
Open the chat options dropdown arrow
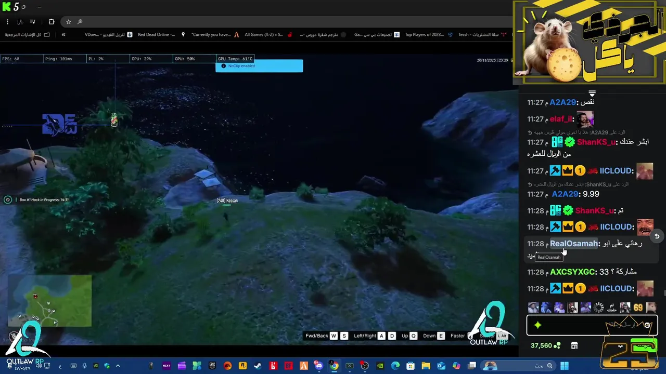[x=621, y=346]
